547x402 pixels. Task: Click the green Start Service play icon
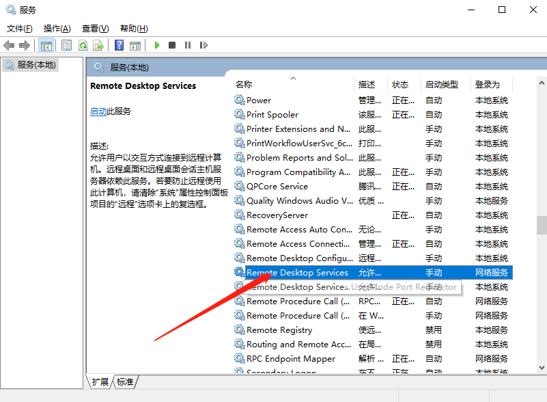click(x=157, y=45)
